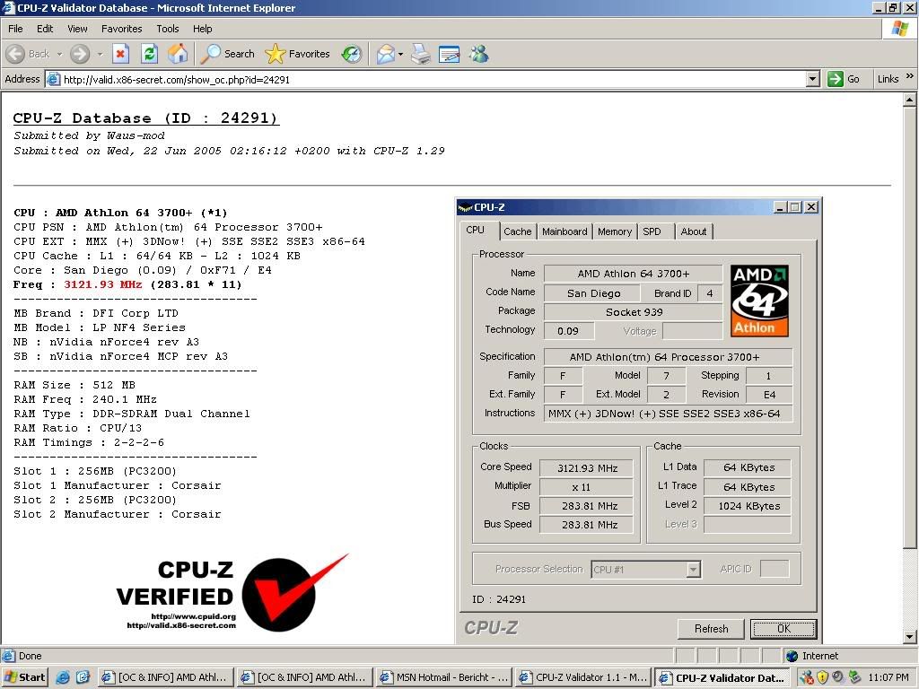Open the Help menu
Screen dimensions: 919x689
tap(202, 29)
